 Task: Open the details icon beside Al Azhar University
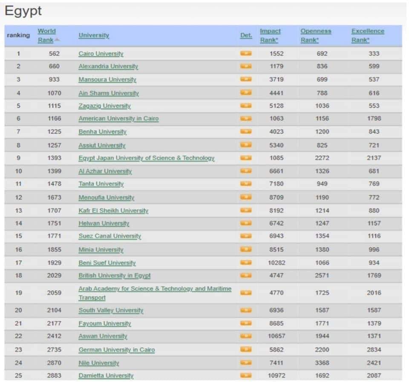[x=246, y=171]
